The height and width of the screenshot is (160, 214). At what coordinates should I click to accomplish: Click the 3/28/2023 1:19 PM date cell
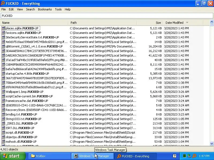point(177,87)
